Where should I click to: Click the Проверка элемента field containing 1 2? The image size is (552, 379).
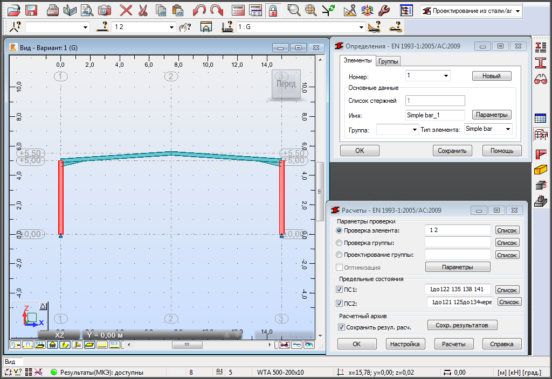coord(458,230)
